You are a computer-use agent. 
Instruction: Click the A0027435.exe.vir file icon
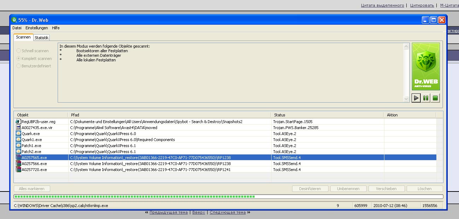(18, 127)
